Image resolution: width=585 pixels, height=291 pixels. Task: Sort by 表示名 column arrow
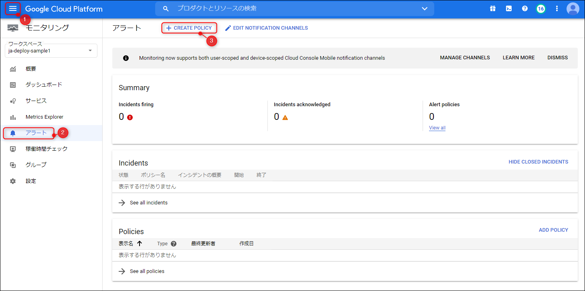tap(140, 243)
